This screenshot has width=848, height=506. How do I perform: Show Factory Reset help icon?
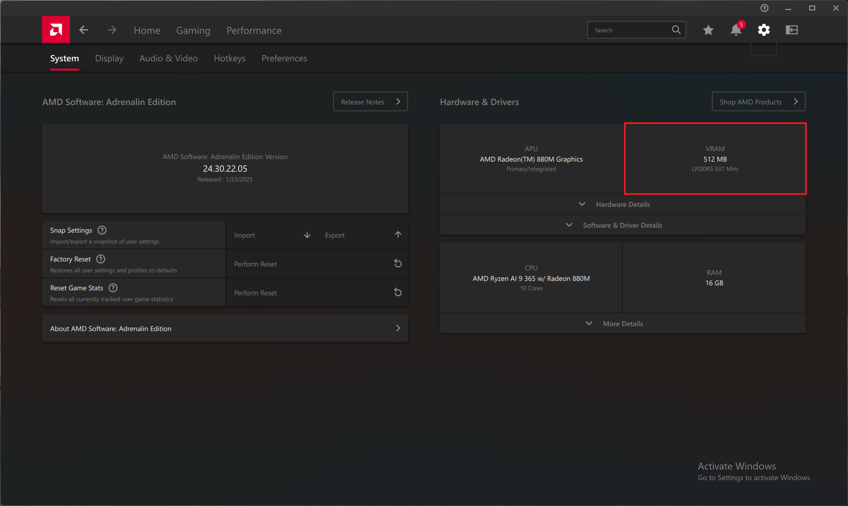101,259
